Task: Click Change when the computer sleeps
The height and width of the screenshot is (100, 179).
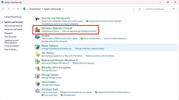Action: click(x=89, y=48)
